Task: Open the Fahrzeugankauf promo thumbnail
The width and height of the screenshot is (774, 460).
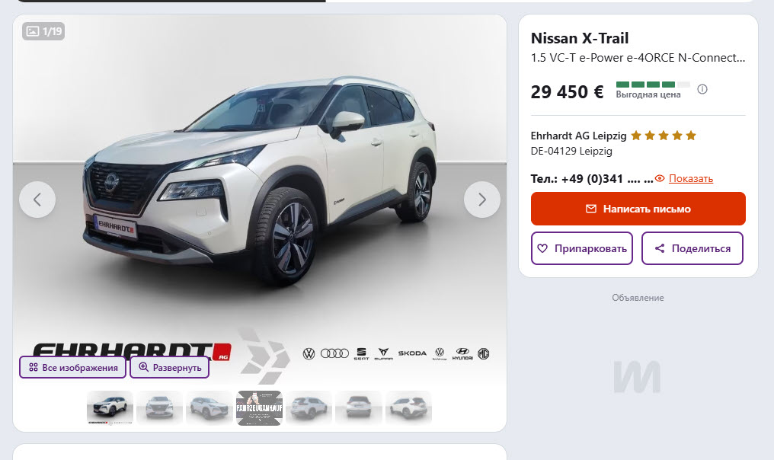Action: coord(259,407)
